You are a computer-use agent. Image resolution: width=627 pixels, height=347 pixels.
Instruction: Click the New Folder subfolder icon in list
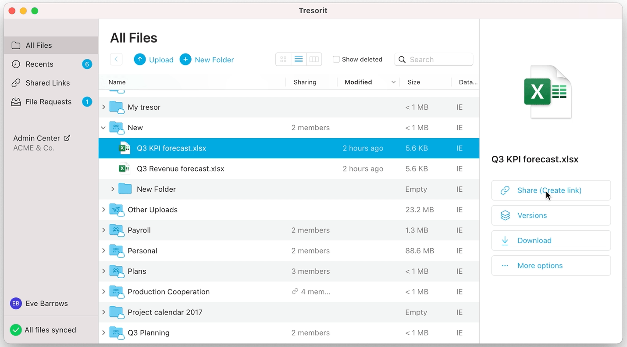(x=125, y=189)
